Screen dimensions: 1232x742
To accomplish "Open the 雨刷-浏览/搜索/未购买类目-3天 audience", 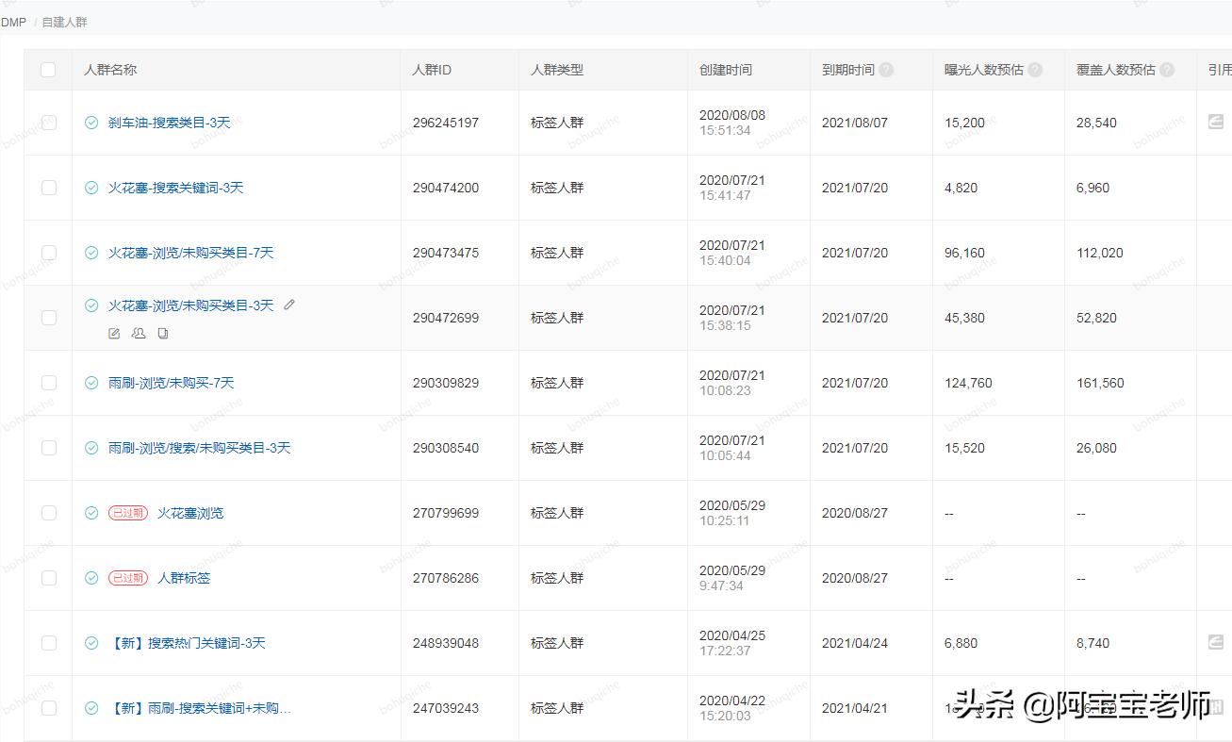I will (x=199, y=448).
